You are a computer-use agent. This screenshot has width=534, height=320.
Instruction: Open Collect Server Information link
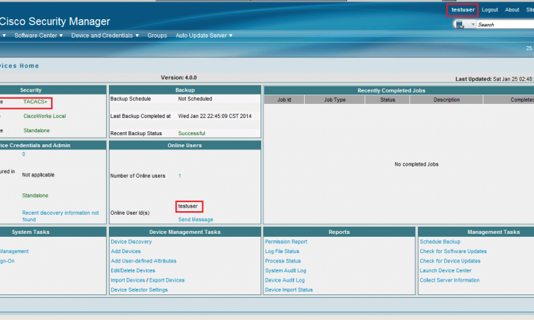(449, 280)
